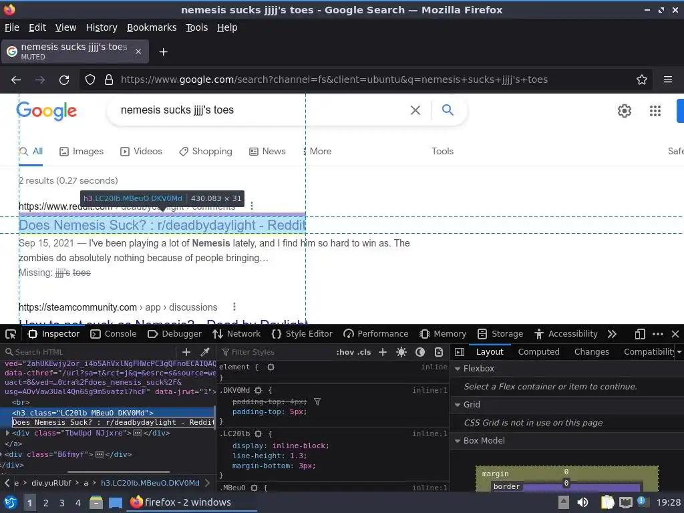
Task: Show all sidebar tabs dropdown
Action: (x=679, y=352)
